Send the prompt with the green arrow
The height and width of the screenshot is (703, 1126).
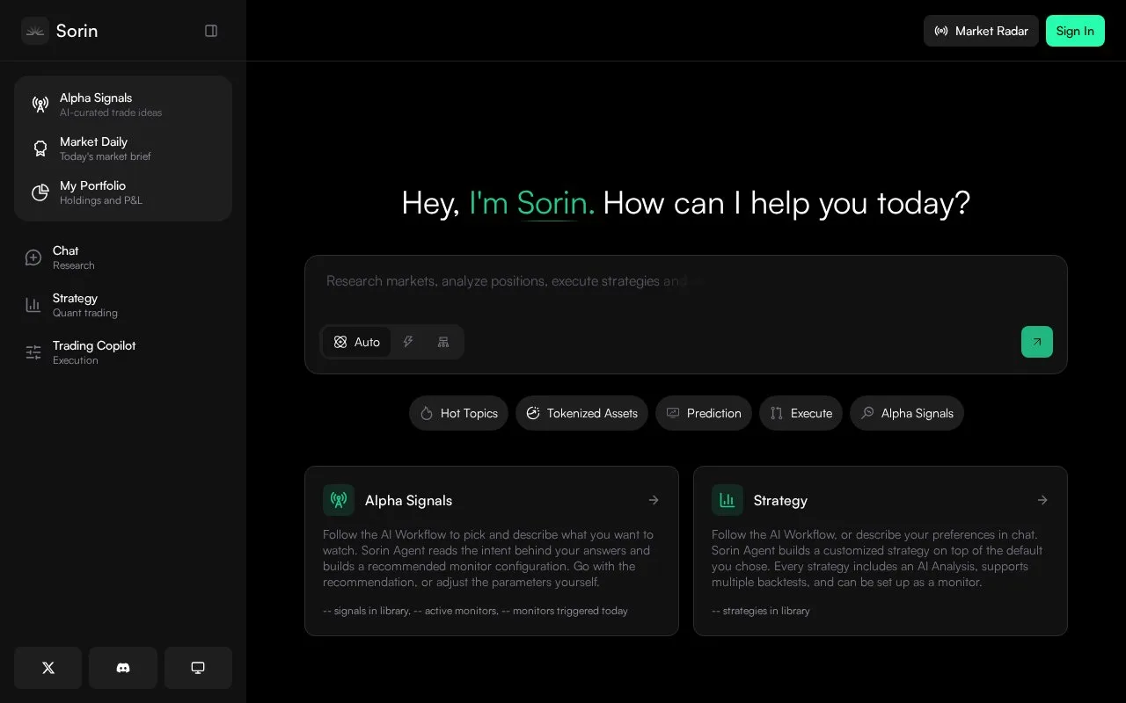point(1037,342)
